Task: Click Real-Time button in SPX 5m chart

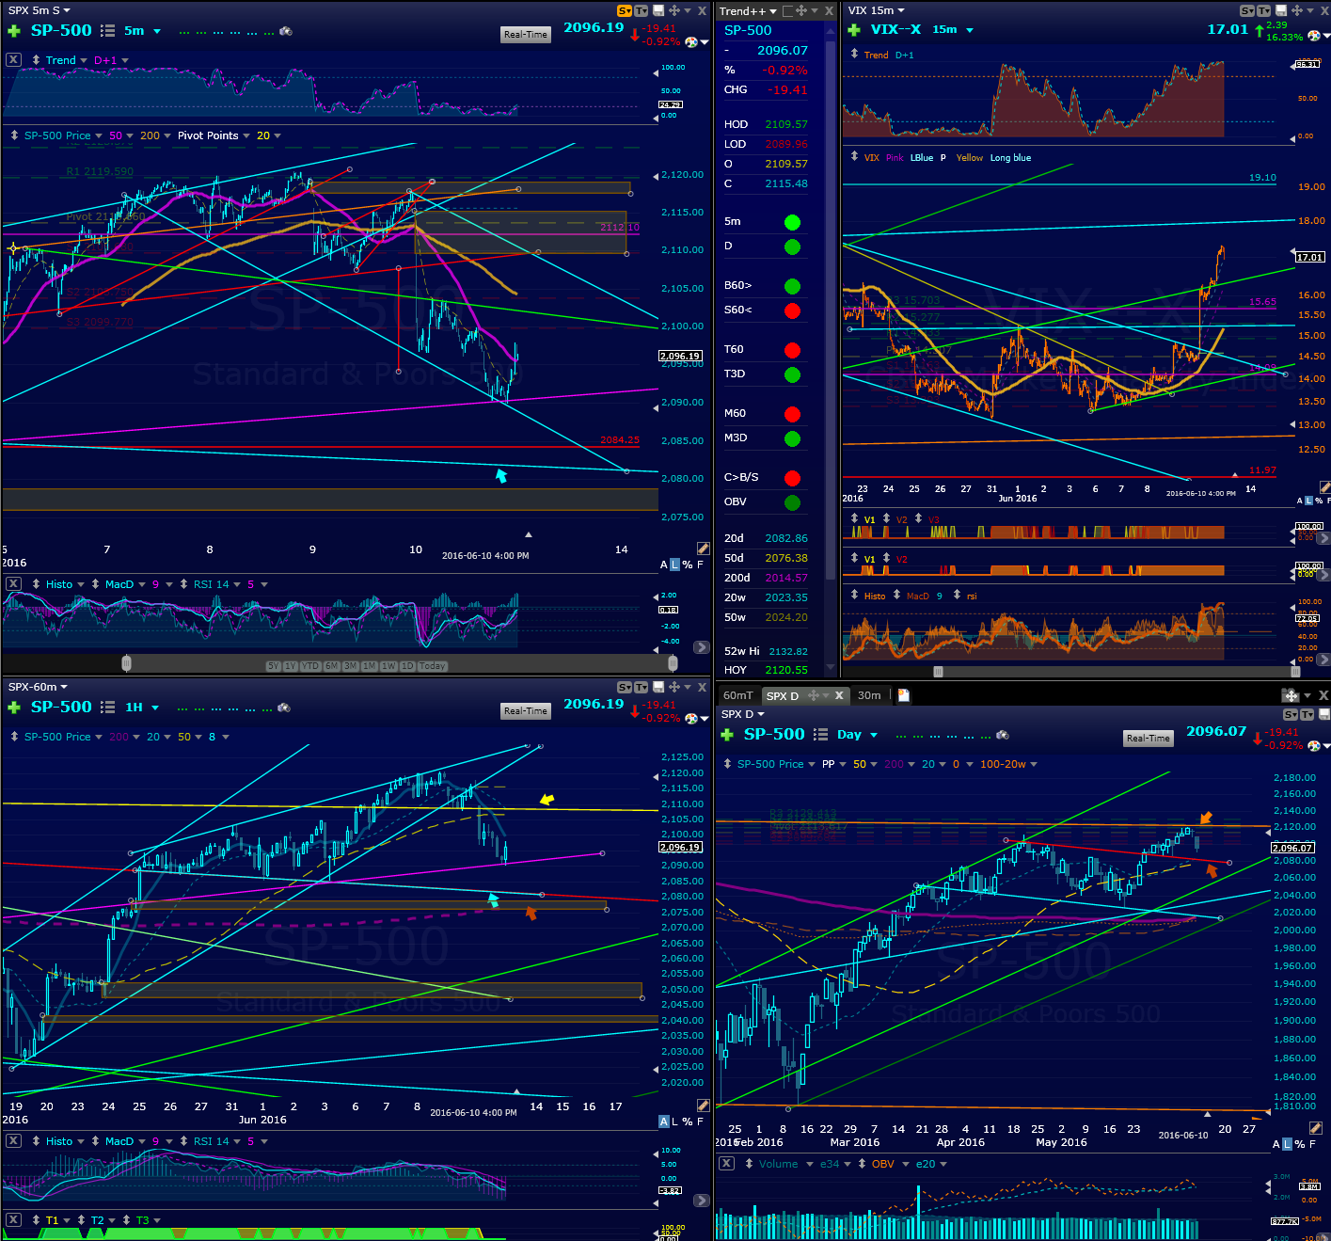Action: [526, 35]
